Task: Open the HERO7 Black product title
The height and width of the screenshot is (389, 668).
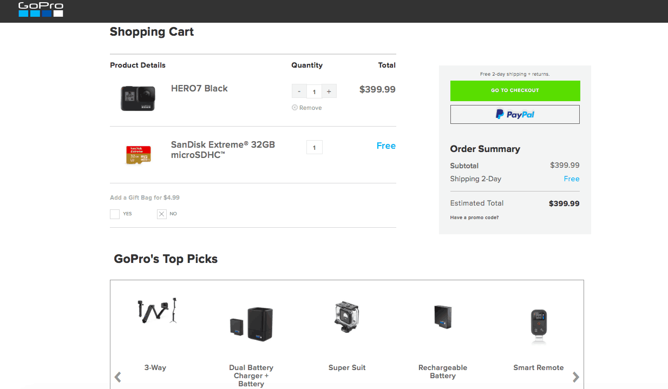Action: click(199, 88)
